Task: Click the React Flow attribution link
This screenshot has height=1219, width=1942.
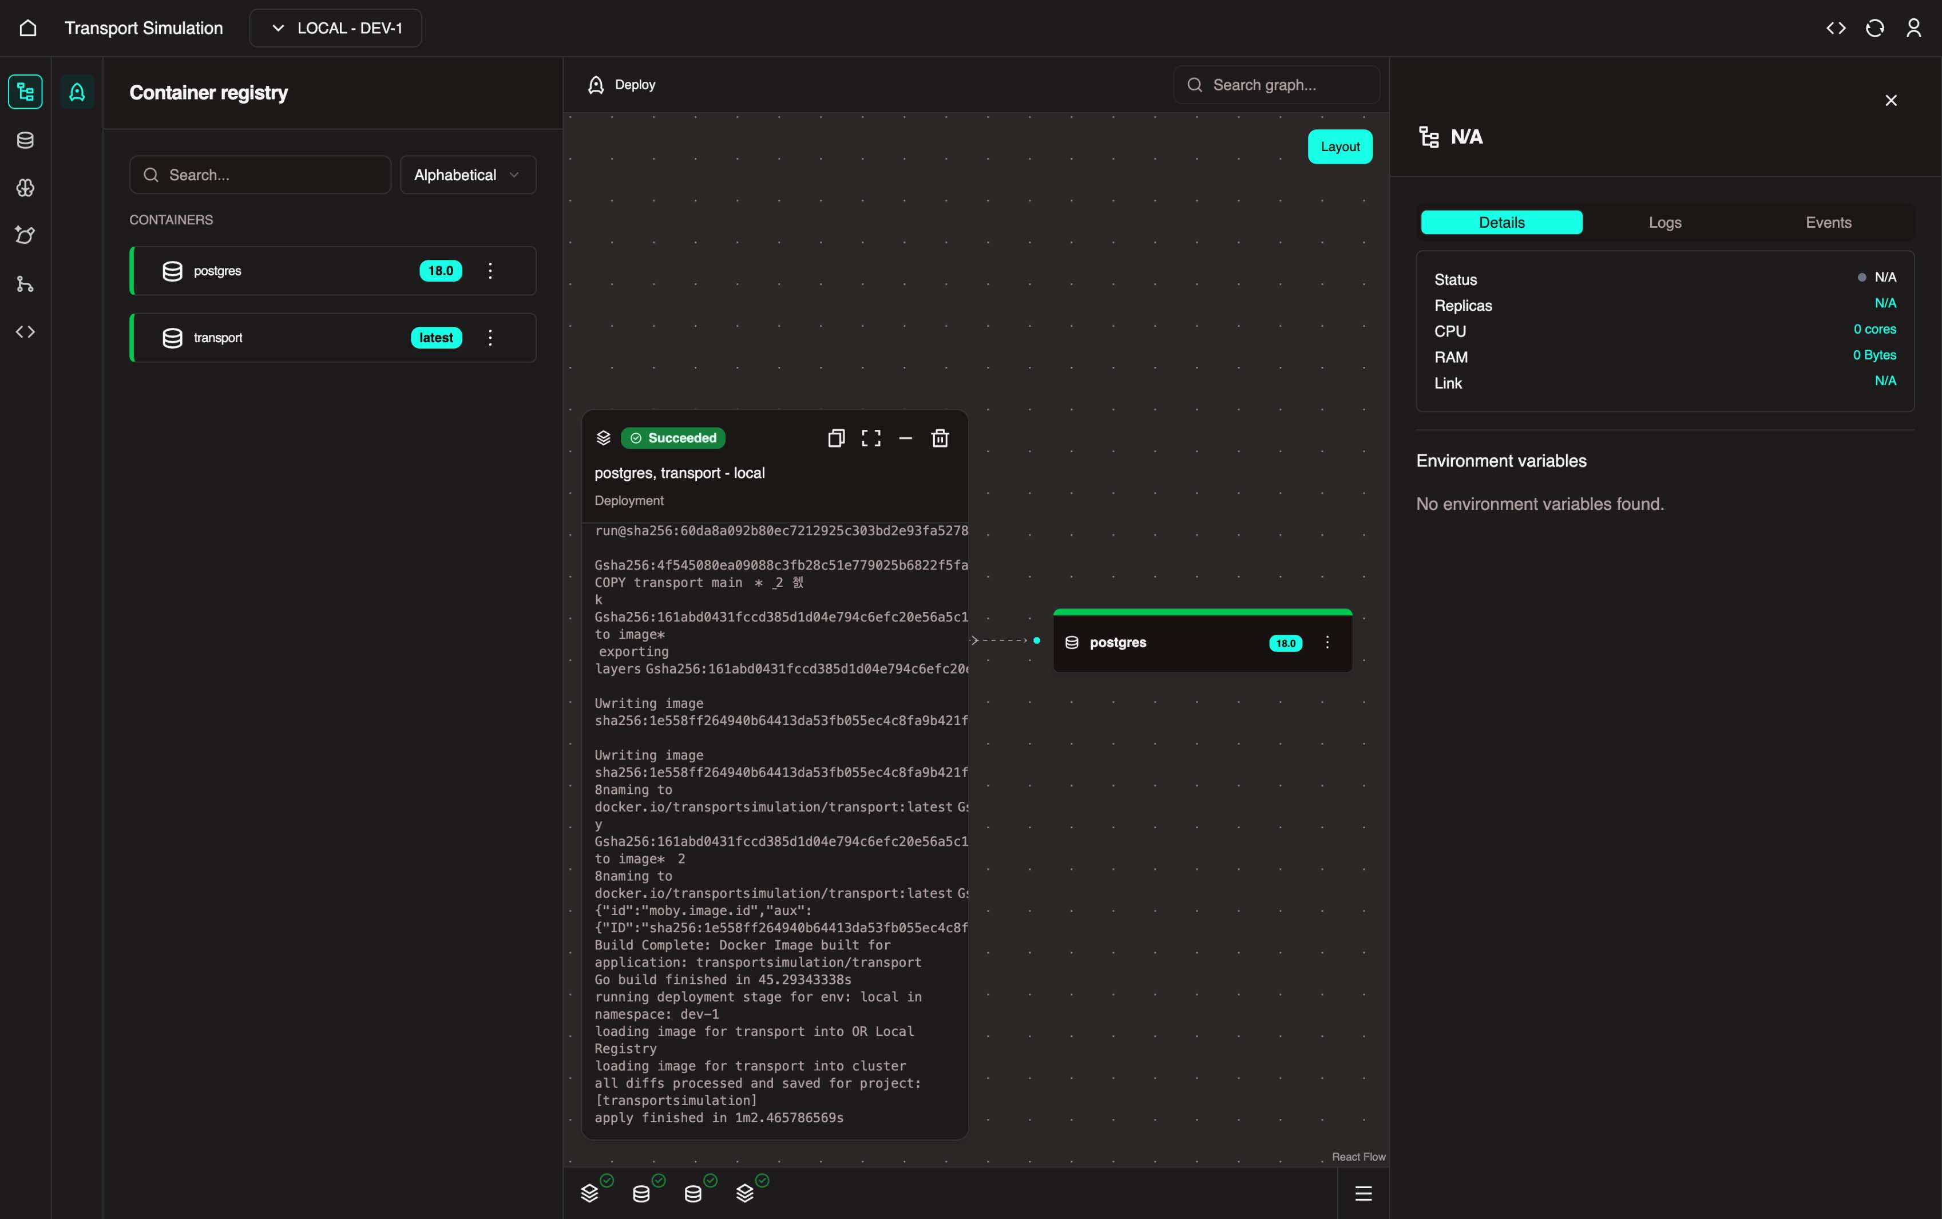Action: click(x=1358, y=1157)
